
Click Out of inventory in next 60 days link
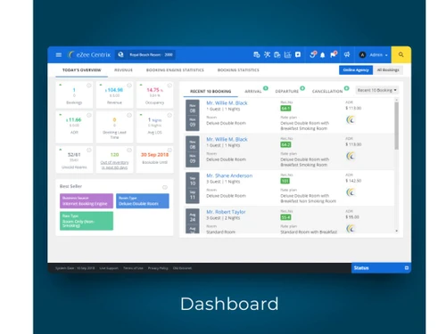pyautogui.click(x=114, y=165)
